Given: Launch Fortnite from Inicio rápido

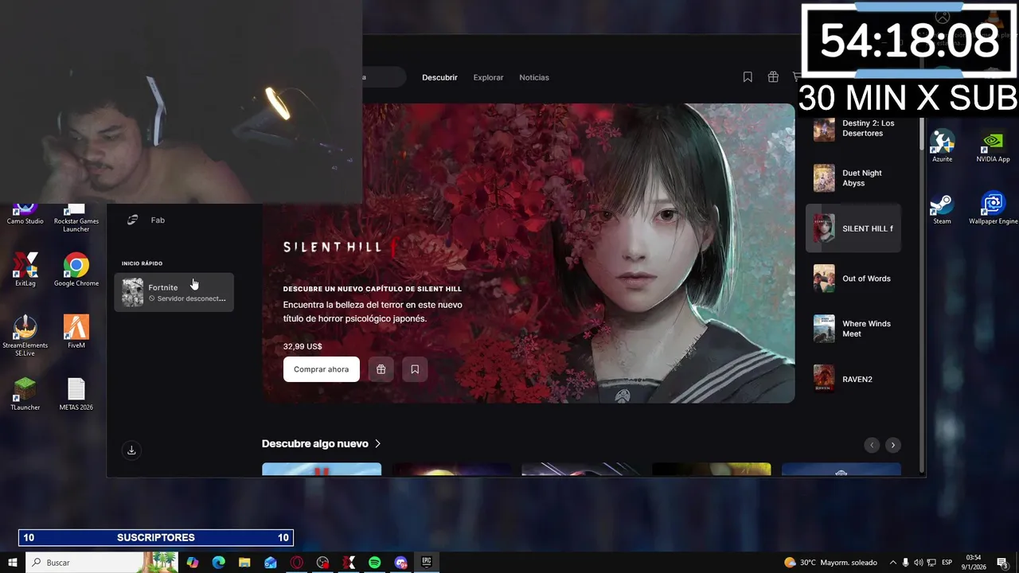Looking at the screenshot, I should click(174, 292).
